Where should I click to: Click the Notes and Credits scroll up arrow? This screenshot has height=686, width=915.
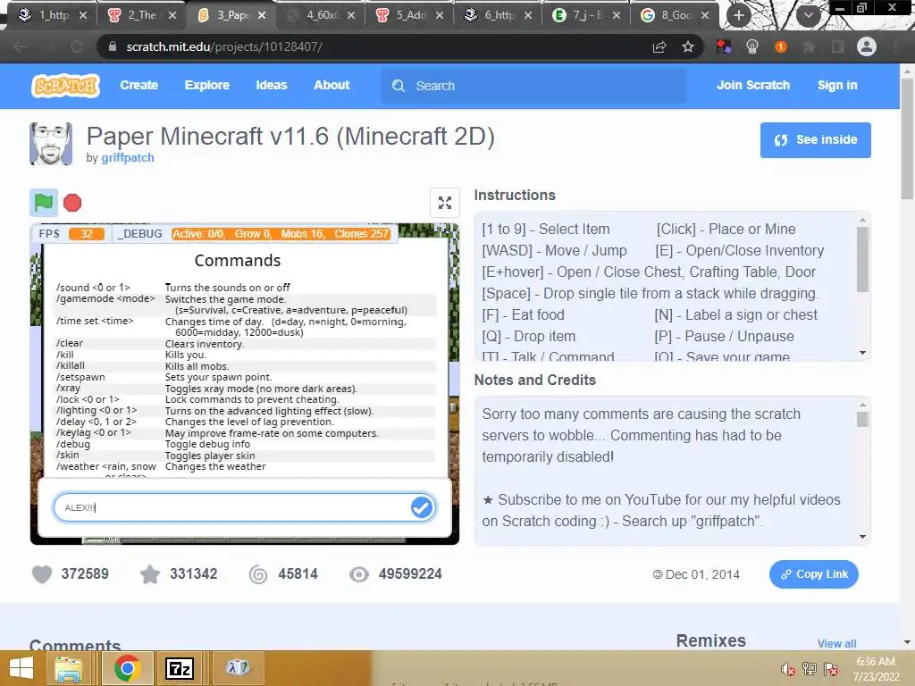click(x=862, y=405)
